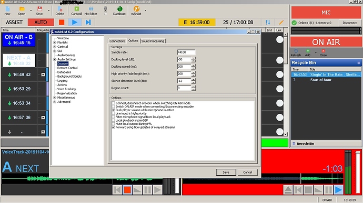This screenshot has height=203, width=363.
Task: Select Audio Devices in configuration tree
Action: [x=66, y=55]
